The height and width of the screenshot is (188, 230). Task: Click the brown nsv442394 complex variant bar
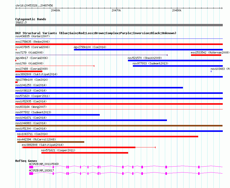click(x=51, y=142)
